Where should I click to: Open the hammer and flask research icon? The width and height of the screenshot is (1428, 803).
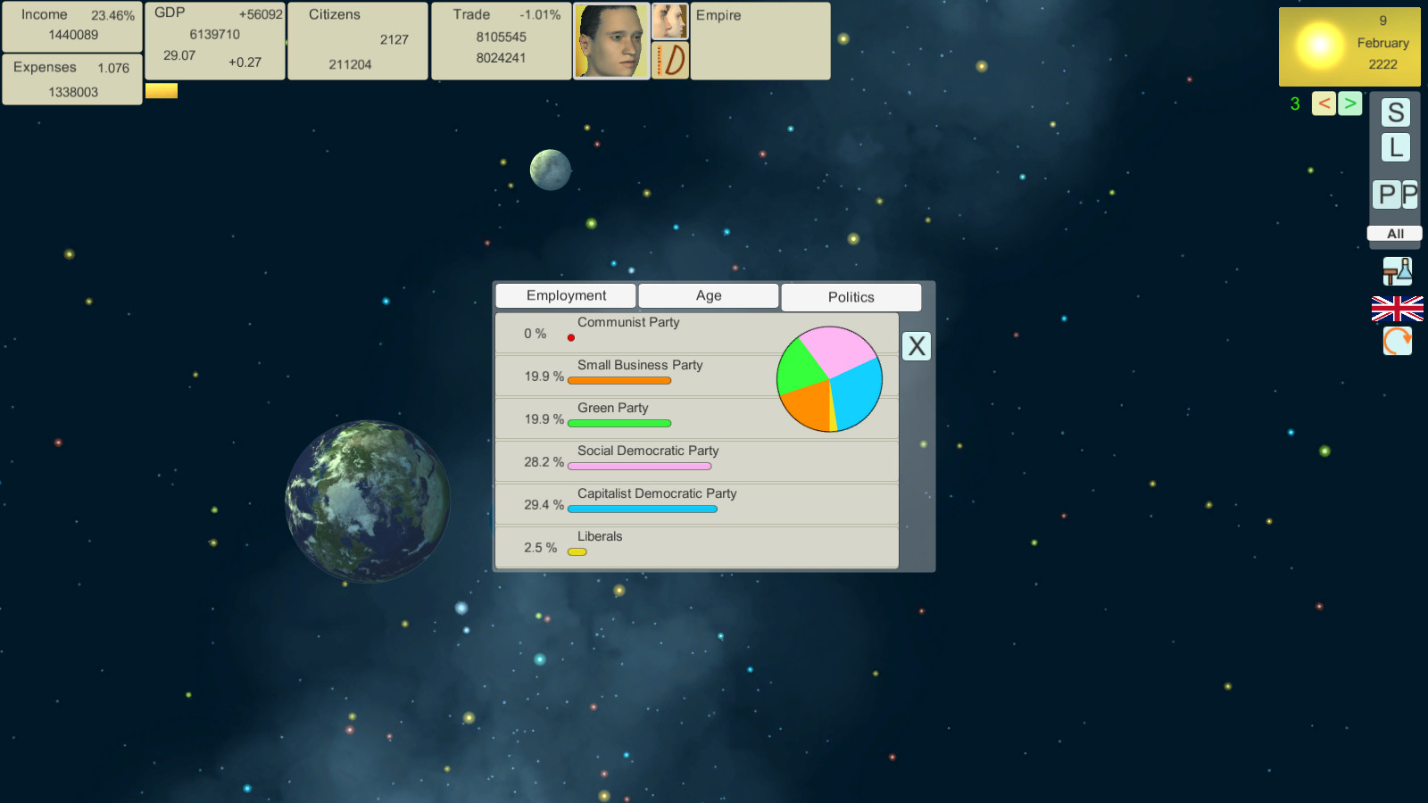(x=1397, y=271)
